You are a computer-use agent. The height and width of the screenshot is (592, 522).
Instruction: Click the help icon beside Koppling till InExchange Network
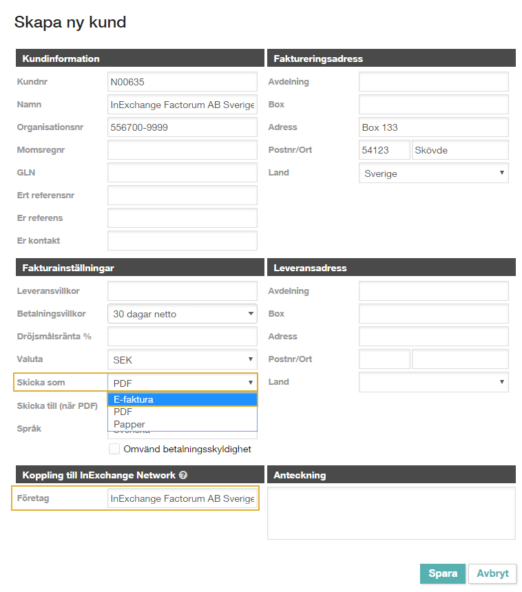pyautogui.click(x=183, y=475)
